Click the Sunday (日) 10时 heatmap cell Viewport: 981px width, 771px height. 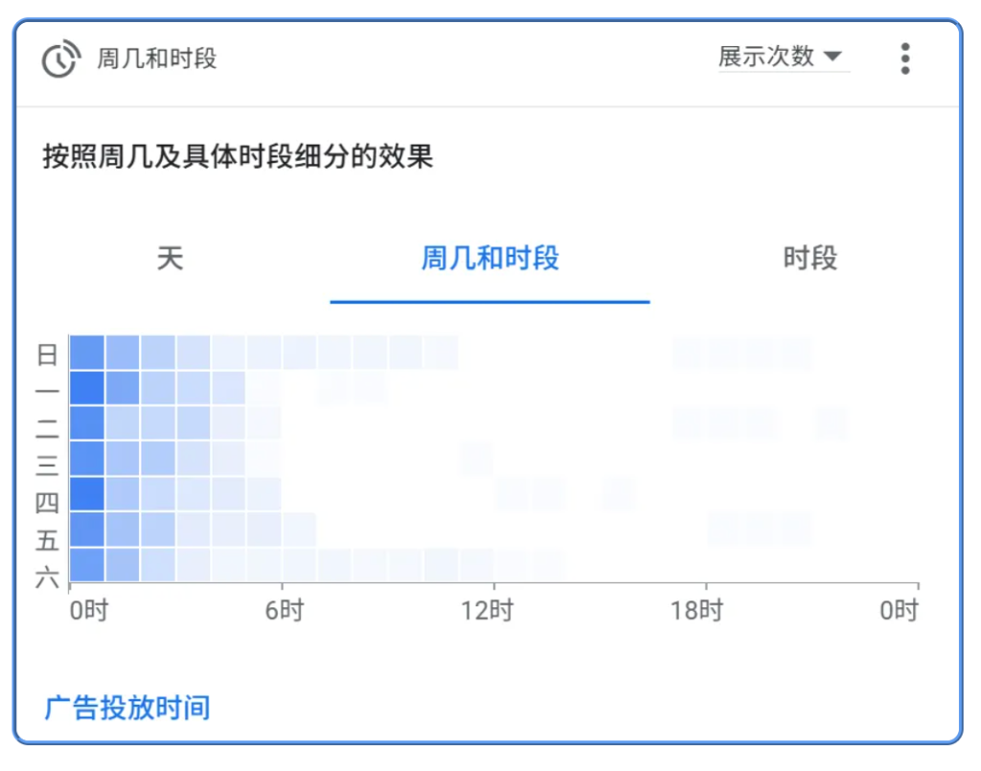(441, 352)
